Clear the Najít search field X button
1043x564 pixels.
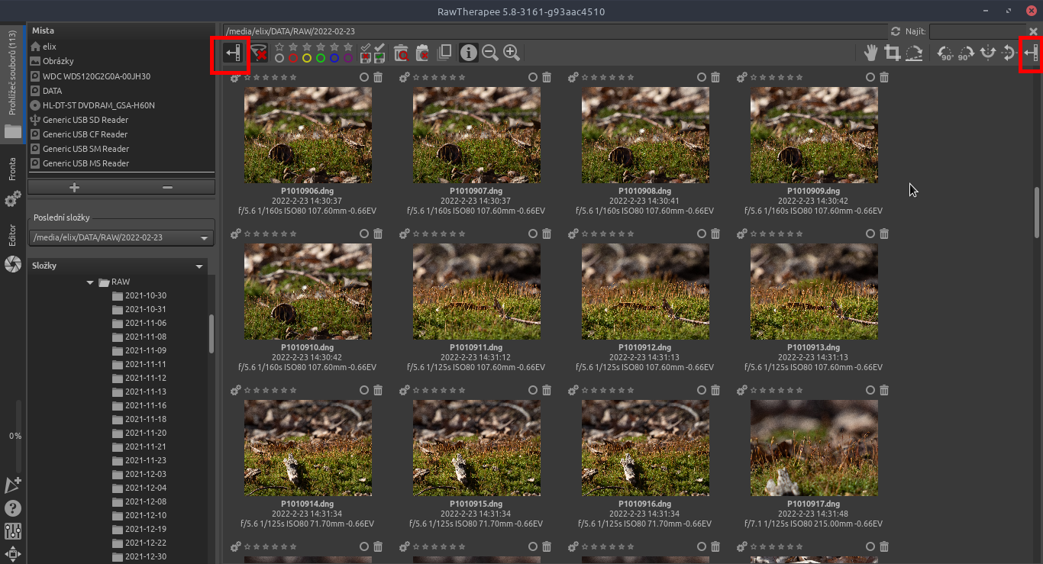(x=1033, y=31)
